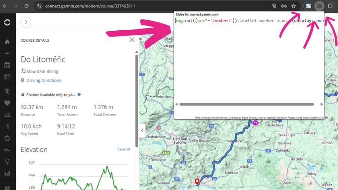338x190 pixels.
Task: Click the red finish marker near Litoměřice
Action: [197, 182]
